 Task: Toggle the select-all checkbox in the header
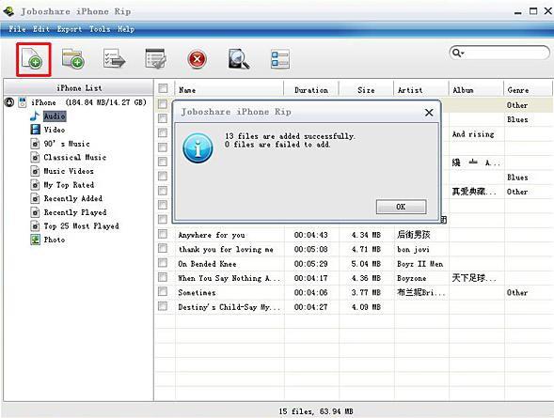point(163,88)
